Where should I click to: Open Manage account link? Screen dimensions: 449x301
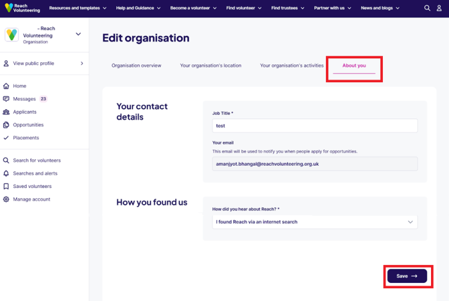click(x=31, y=200)
